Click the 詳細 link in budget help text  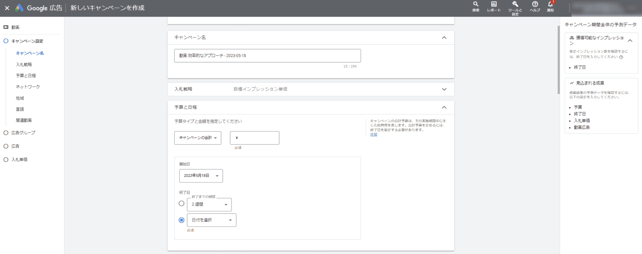(x=374, y=135)
